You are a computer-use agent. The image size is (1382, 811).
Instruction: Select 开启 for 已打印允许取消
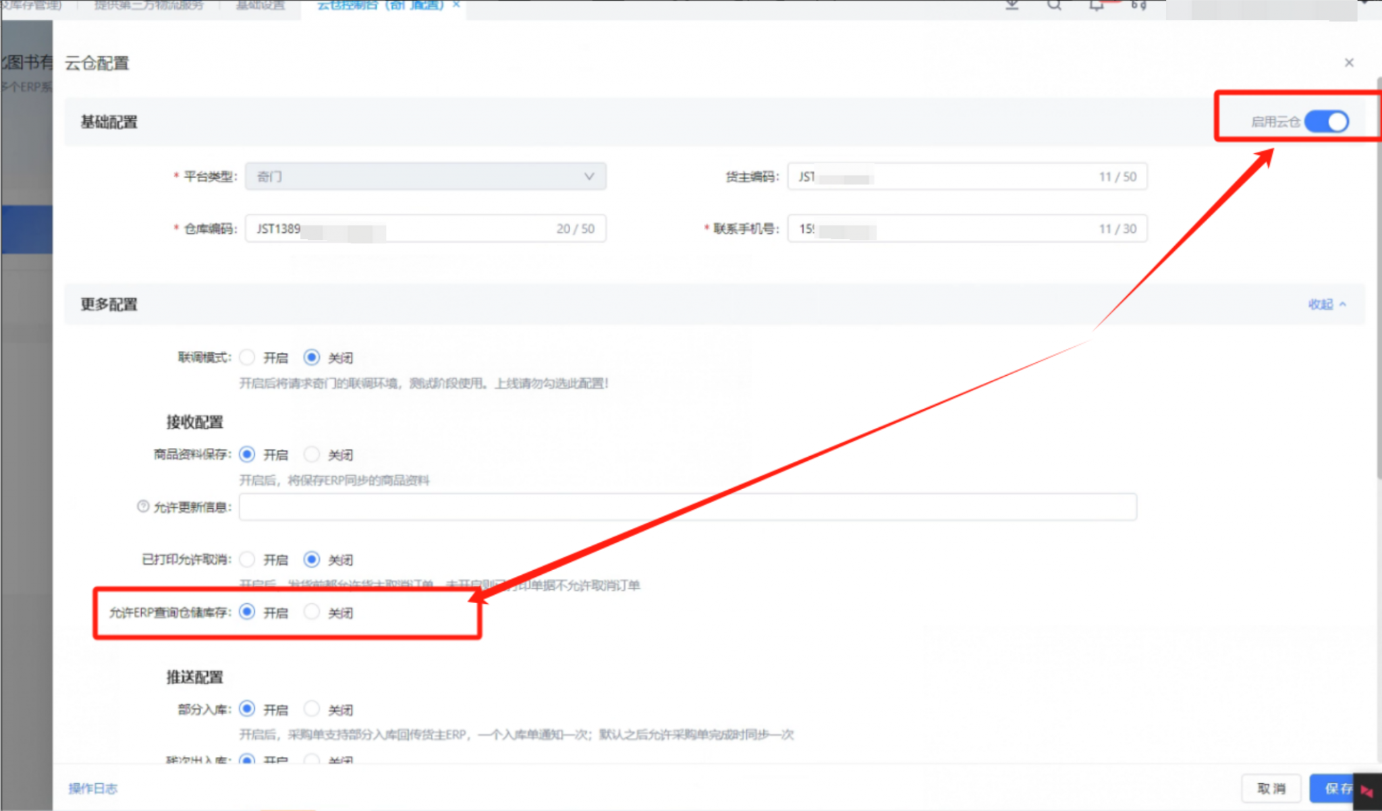point(247,559)
